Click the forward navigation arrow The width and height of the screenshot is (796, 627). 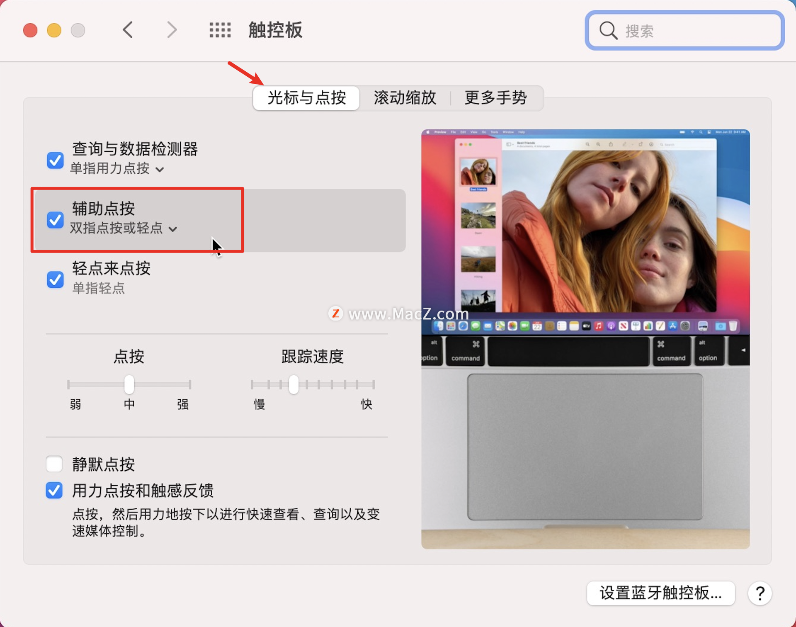(x=172, y=30)
